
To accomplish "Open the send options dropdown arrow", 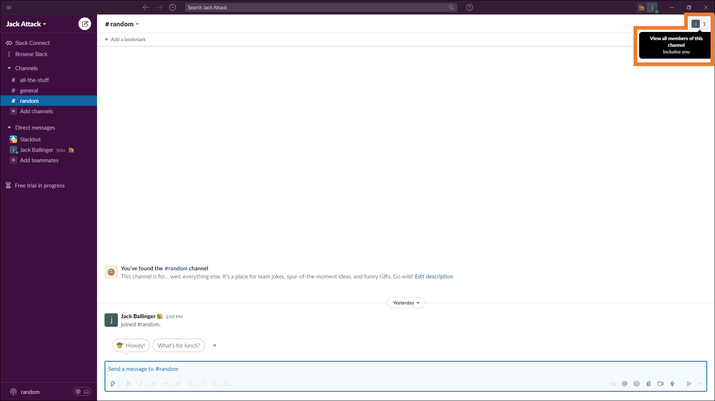I will tap(700, 384).
